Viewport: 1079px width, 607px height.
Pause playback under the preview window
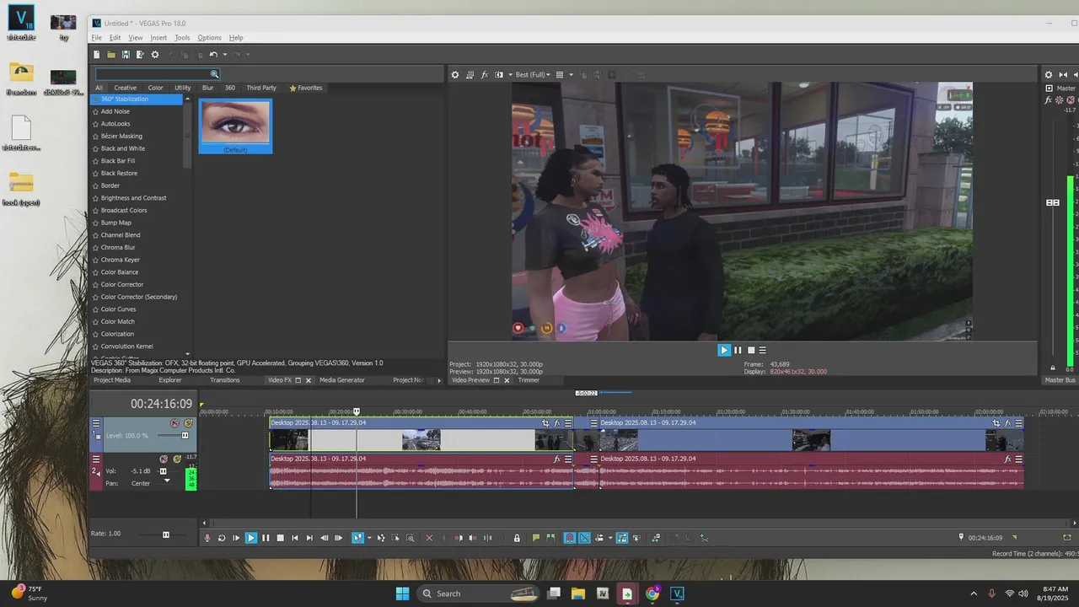[738, 350]
